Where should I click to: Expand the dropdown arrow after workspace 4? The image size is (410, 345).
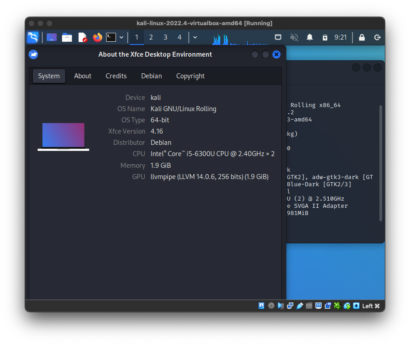click(195, 37)
